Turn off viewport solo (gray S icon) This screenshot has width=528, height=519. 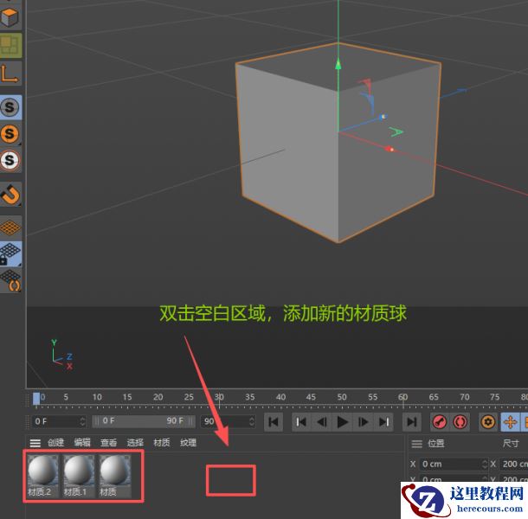(10, 107)
